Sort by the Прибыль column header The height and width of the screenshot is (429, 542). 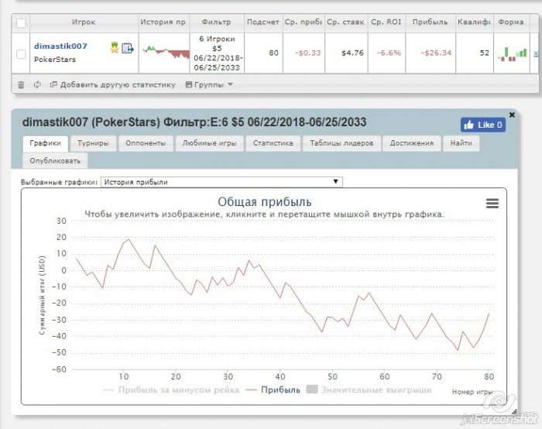[x=430, y=22]
